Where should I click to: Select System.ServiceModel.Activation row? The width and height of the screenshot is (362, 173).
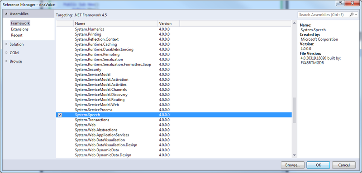[x=174, y=79]
